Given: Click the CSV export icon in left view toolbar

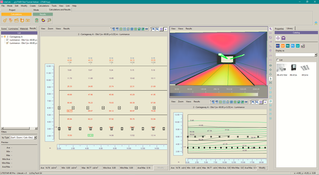Looking at the screenshot, I should pos(146,29).
